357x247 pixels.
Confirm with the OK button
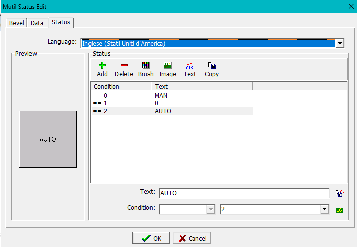click(151, 238)
